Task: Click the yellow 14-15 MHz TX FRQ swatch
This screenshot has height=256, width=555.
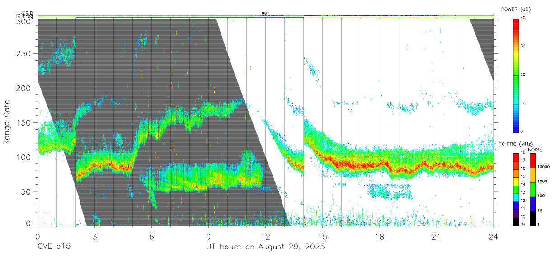Action: pos(516,182)
